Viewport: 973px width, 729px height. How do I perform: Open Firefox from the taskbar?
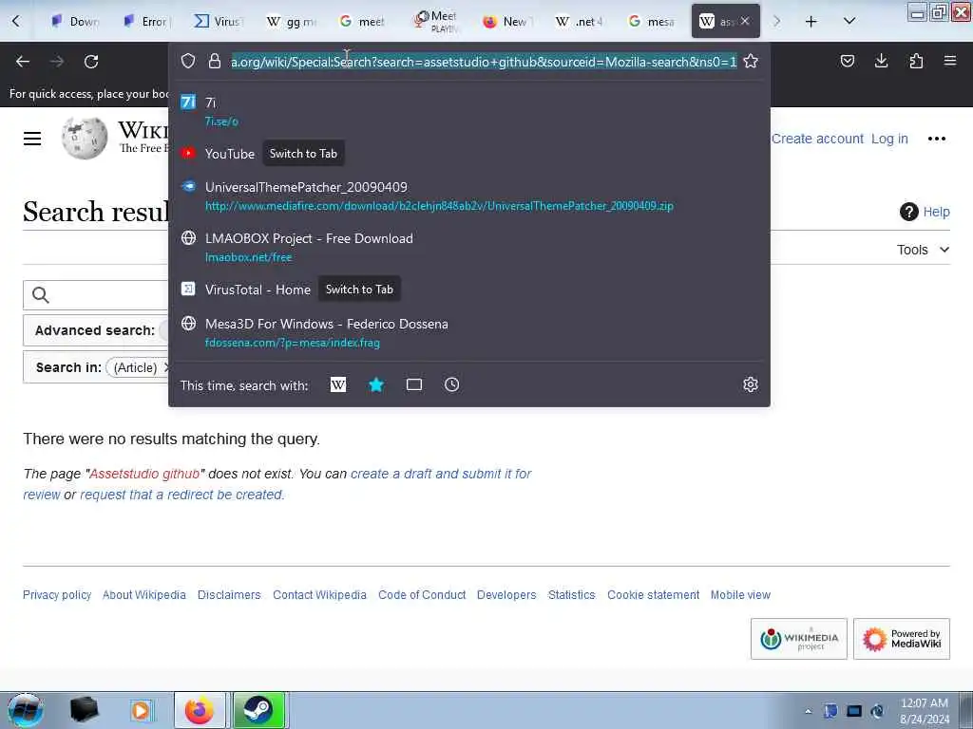[200, 710]
